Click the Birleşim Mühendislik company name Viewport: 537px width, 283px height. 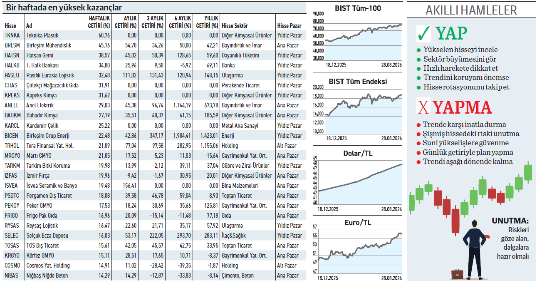(x=49, y=45)
